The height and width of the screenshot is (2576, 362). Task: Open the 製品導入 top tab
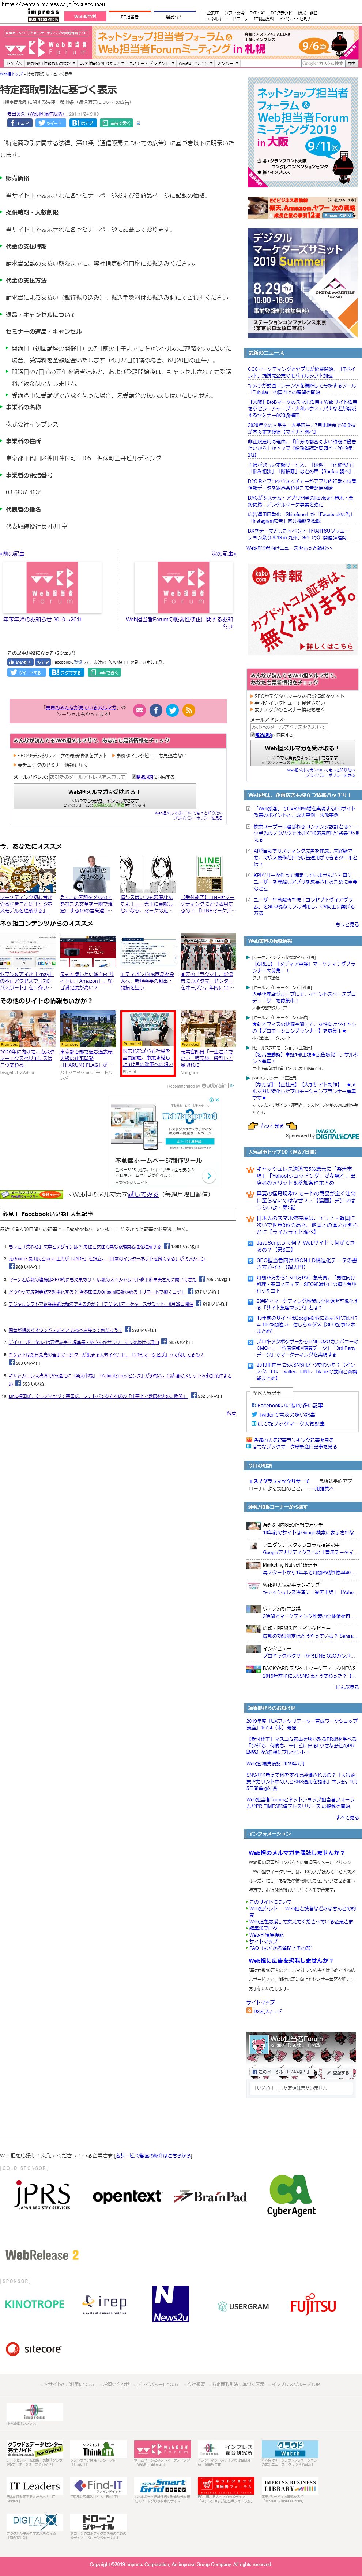(x=174, y=17)
